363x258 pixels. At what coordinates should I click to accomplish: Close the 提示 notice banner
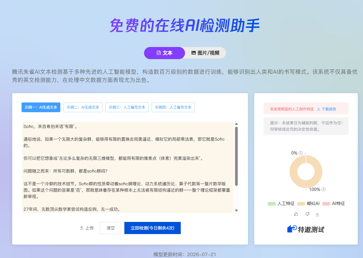tap(342, 123)
